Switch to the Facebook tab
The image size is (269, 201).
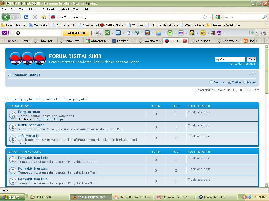point(123,41)
